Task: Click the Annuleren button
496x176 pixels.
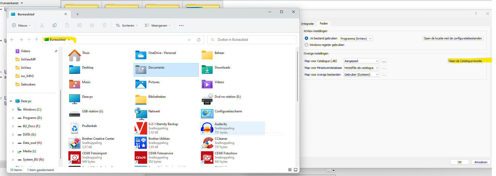Action: click(481, 162)
